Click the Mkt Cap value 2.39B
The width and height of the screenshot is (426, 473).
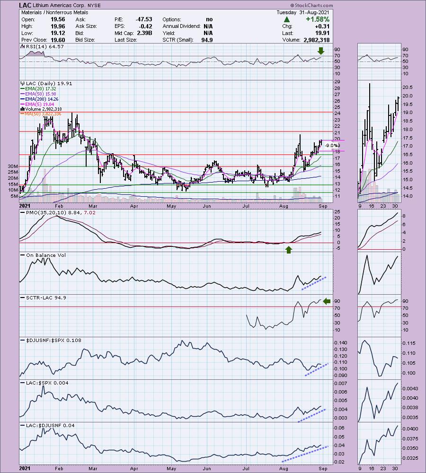tap(144, 33)
